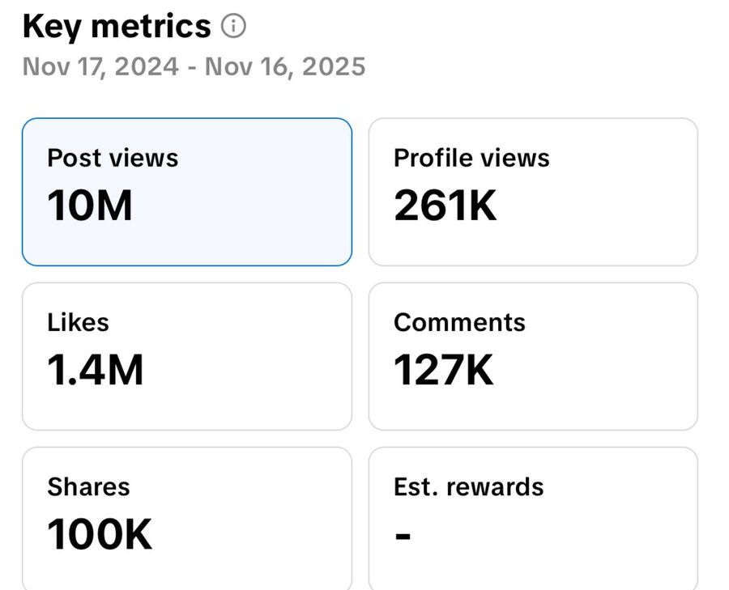Switch to the Profile views metric
This screenshot has height=590, width=729.
pos(533,191)
